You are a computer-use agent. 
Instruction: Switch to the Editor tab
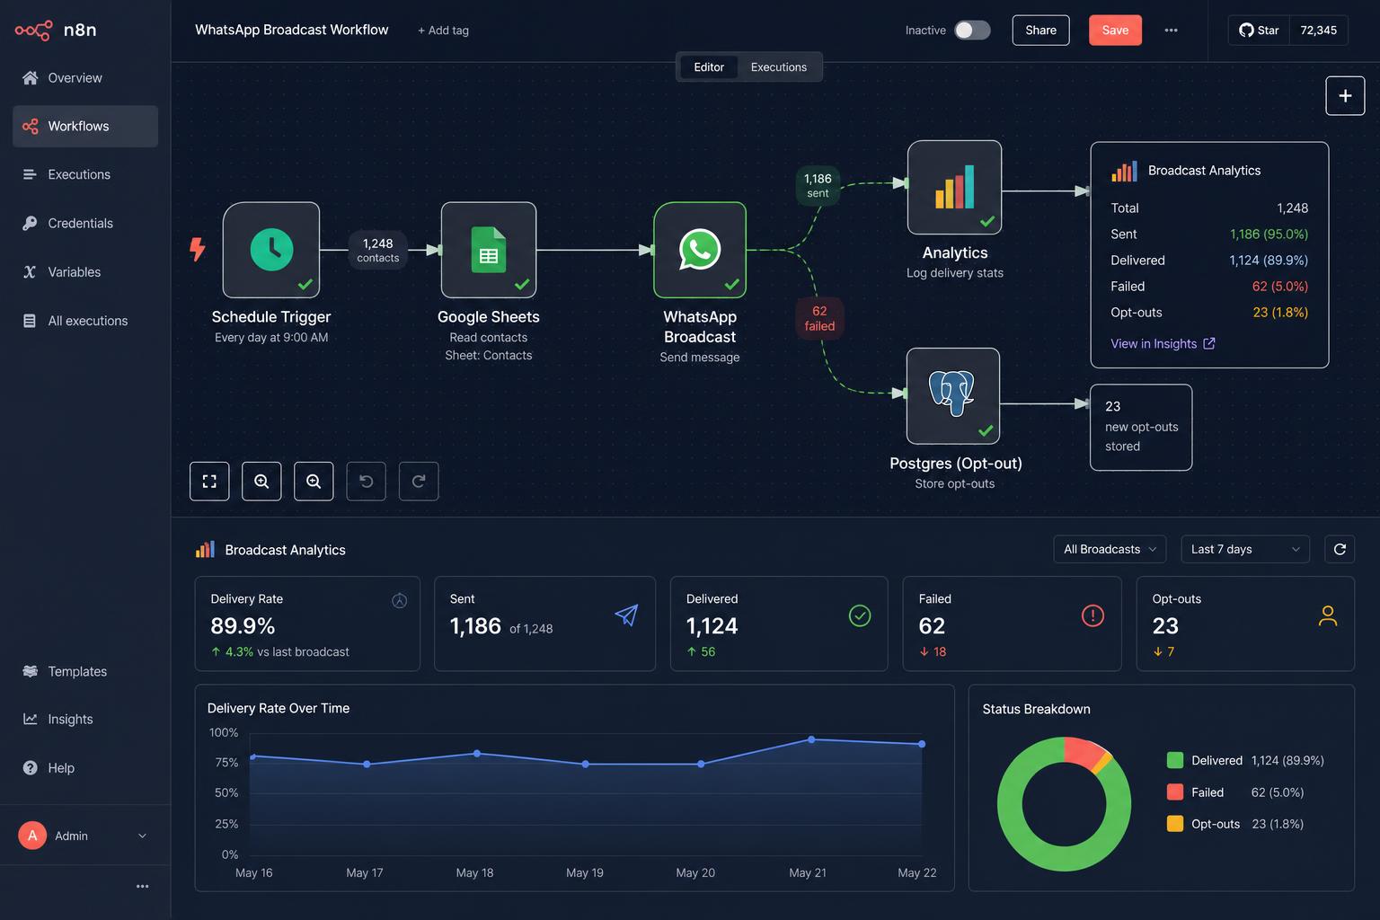tap(709, 67)
